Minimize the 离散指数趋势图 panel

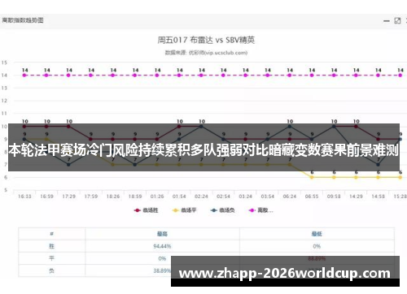click(x=387, y=21)
